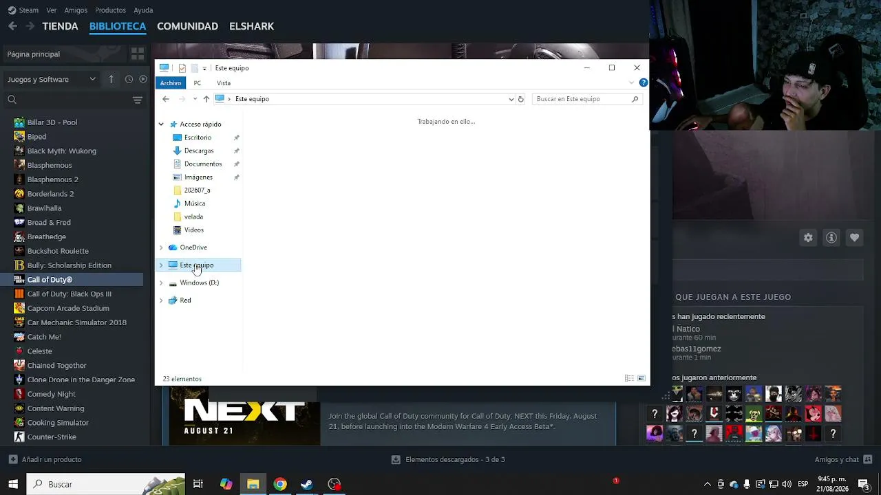The image size is (881, 495).
Task: Open the quick access toolbar customize dropdown
Action: [x=204, y=69]
